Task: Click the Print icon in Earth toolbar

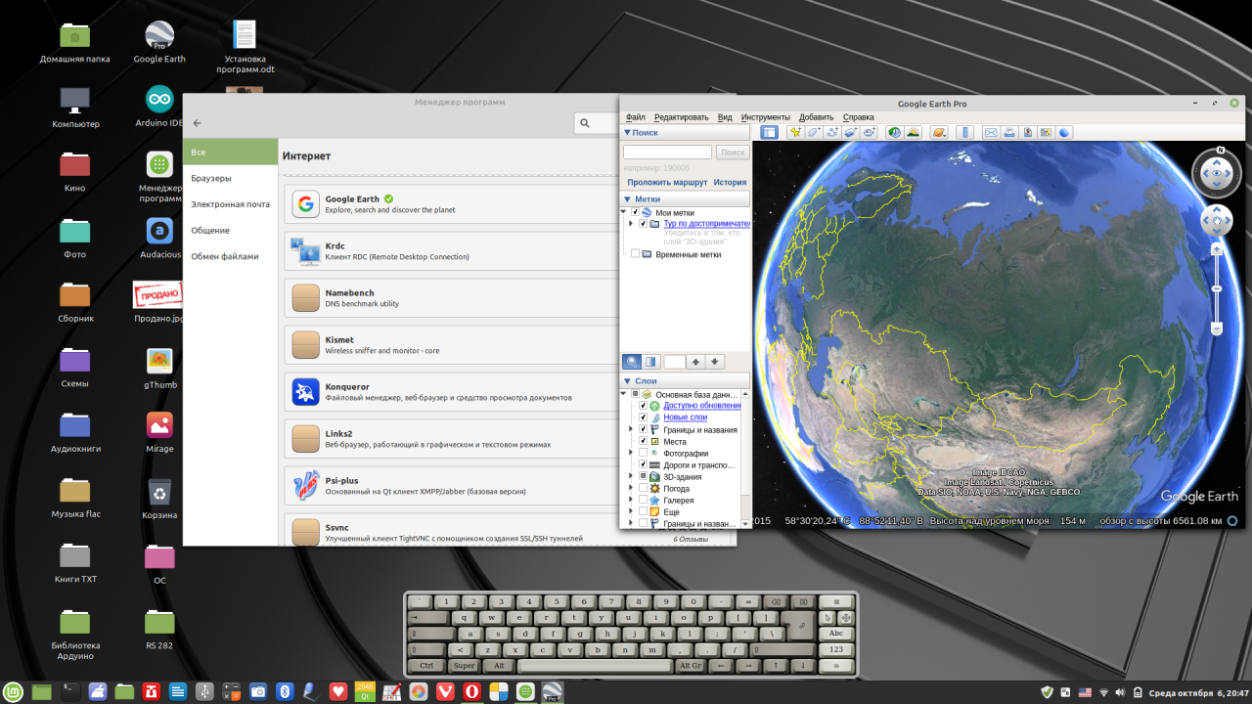Action: [x=1008, y=132]
